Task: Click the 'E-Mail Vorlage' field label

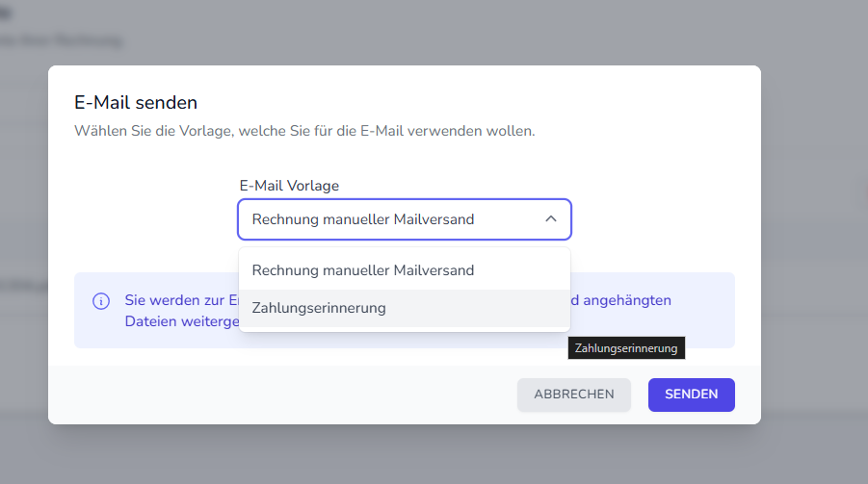Action: click(x=289, y=186)
